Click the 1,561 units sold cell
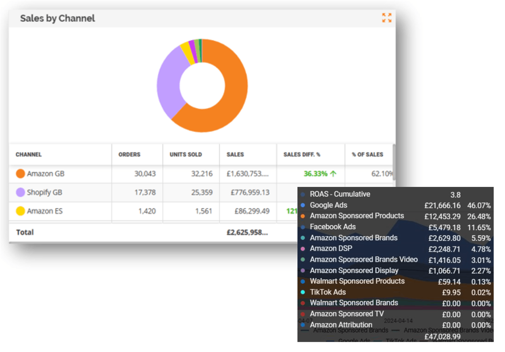The image size is (505, 352). click(x=204, y=211)
